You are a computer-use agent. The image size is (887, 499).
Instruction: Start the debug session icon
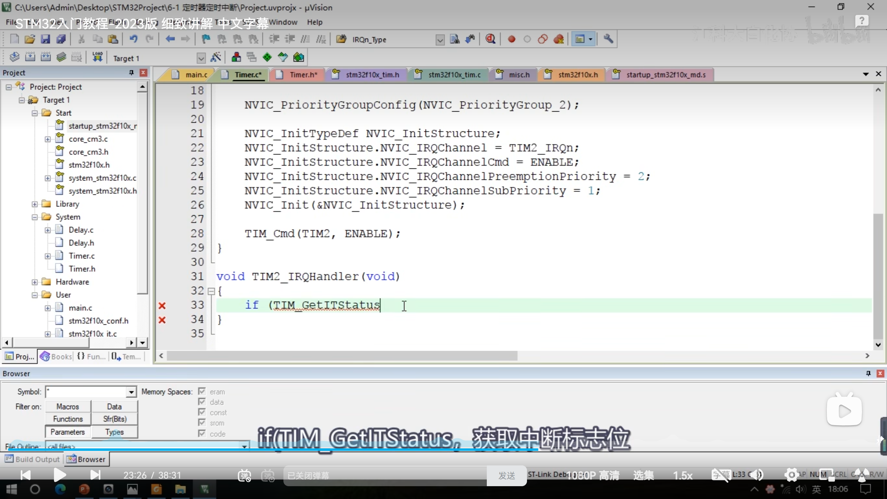point(490,39)
